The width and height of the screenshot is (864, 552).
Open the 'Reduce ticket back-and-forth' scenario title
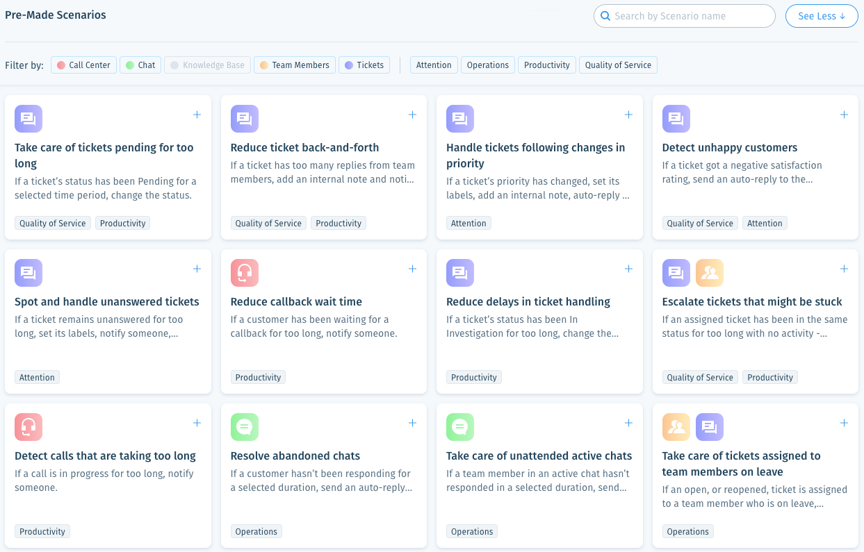pyautogui.click(x=305, y=148)
